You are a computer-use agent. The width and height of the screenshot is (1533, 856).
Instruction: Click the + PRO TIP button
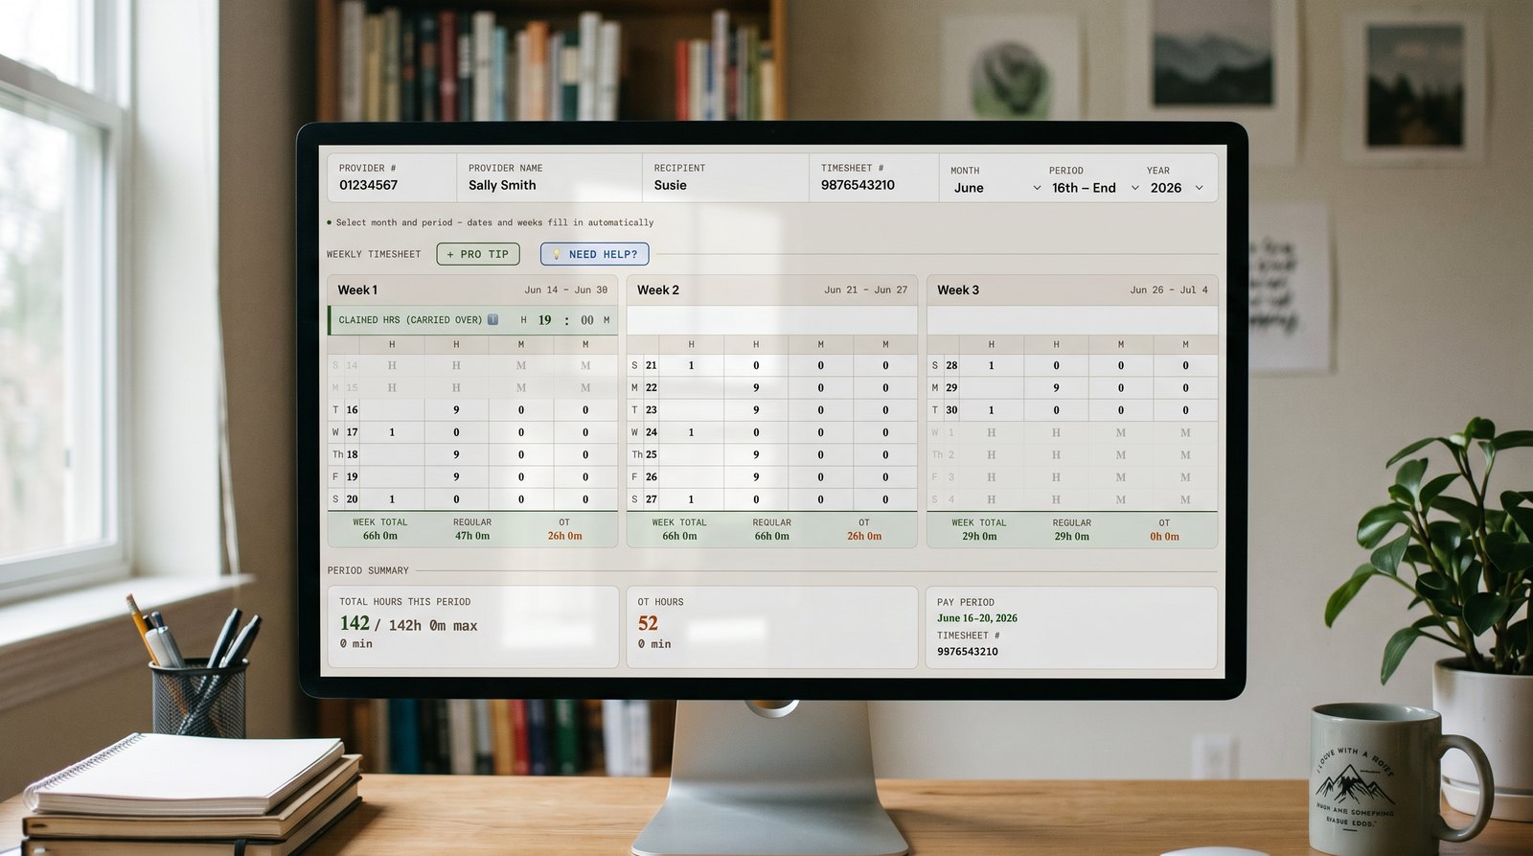click(x=478, y=254)
